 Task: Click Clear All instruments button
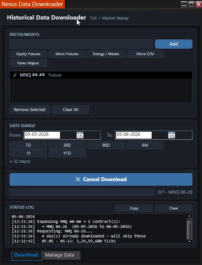coord(71,110)
